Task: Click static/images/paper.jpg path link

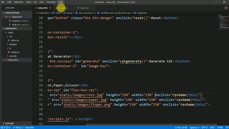Action: click(84, 100)
